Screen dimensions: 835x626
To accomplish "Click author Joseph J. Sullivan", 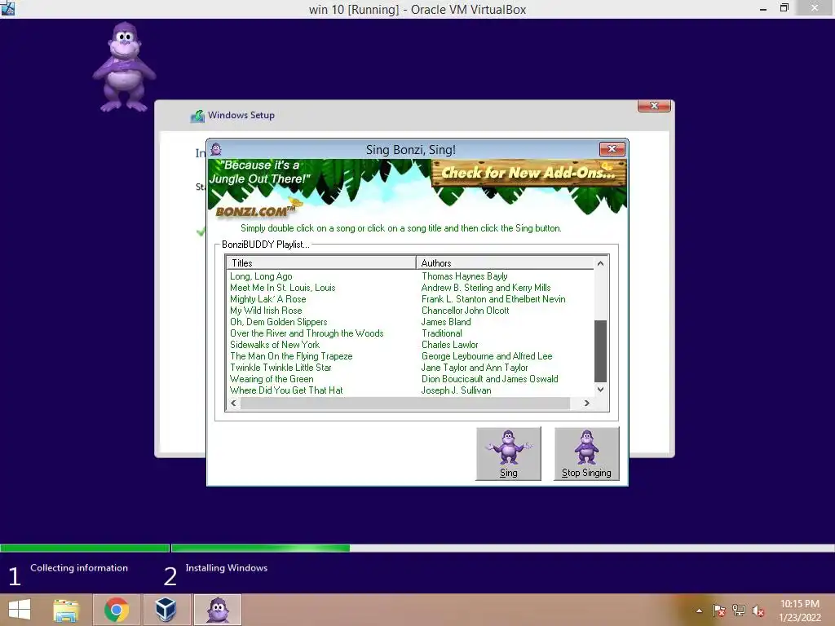I will coord(457,390).
